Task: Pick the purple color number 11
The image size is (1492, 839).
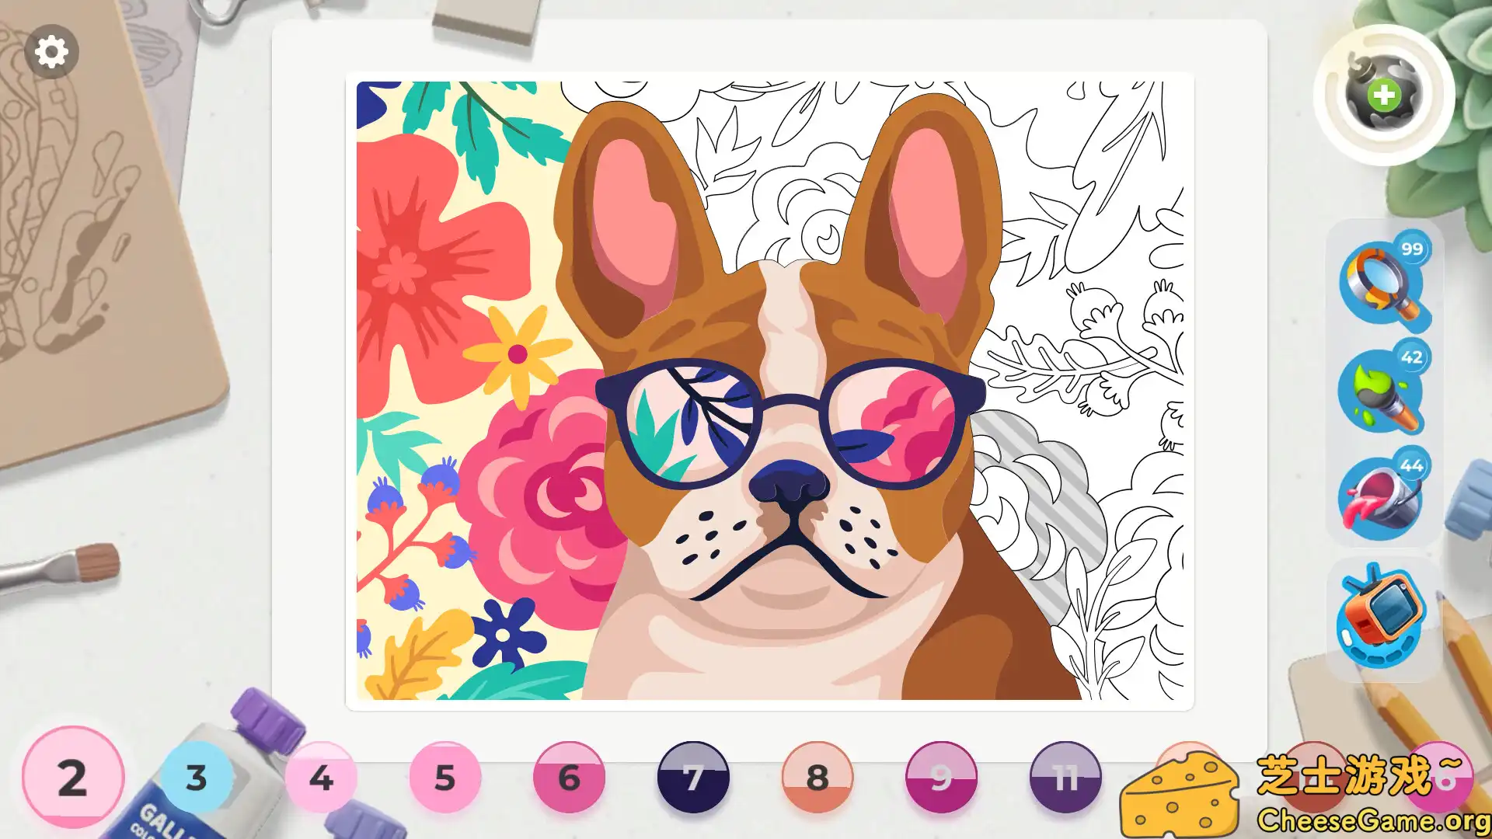Action: point(1065,778)
